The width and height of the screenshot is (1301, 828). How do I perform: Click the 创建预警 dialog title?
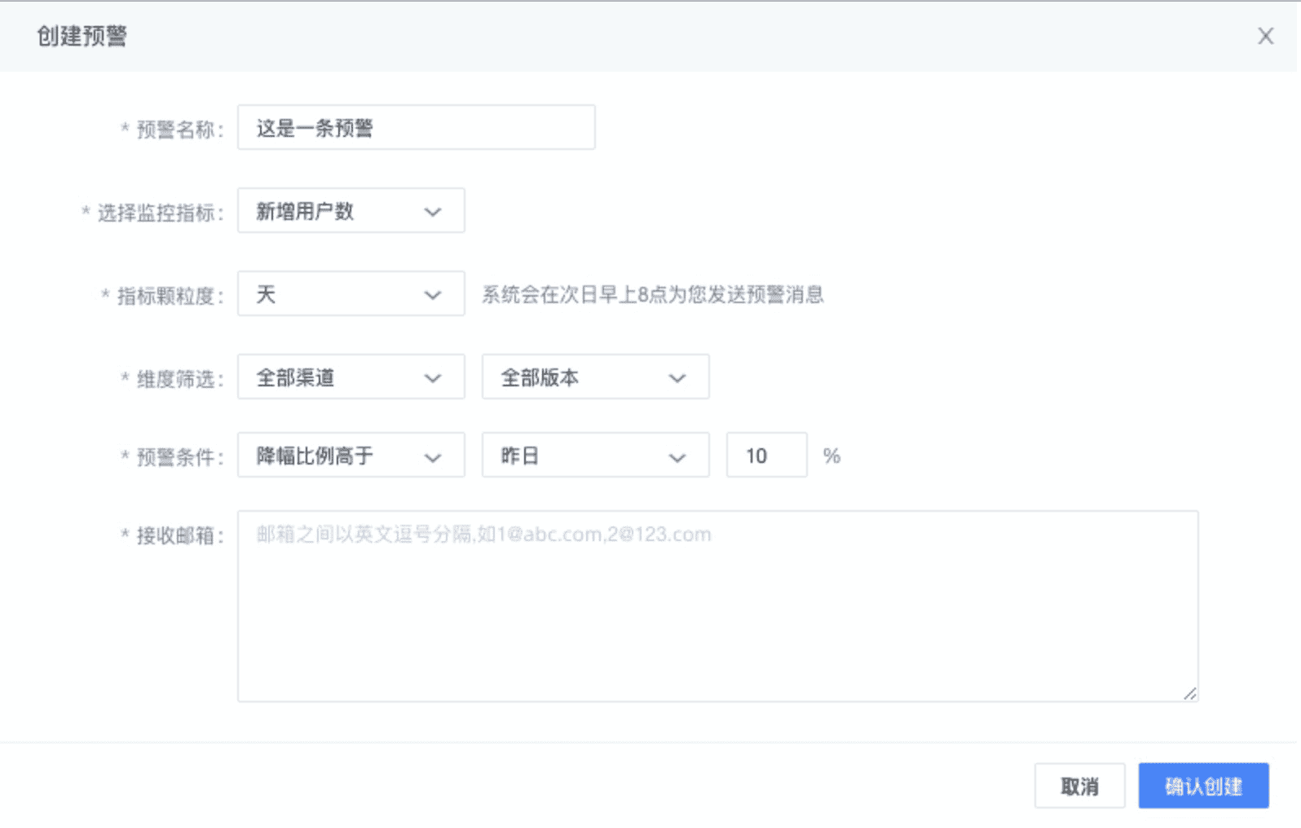coord(82,36)
